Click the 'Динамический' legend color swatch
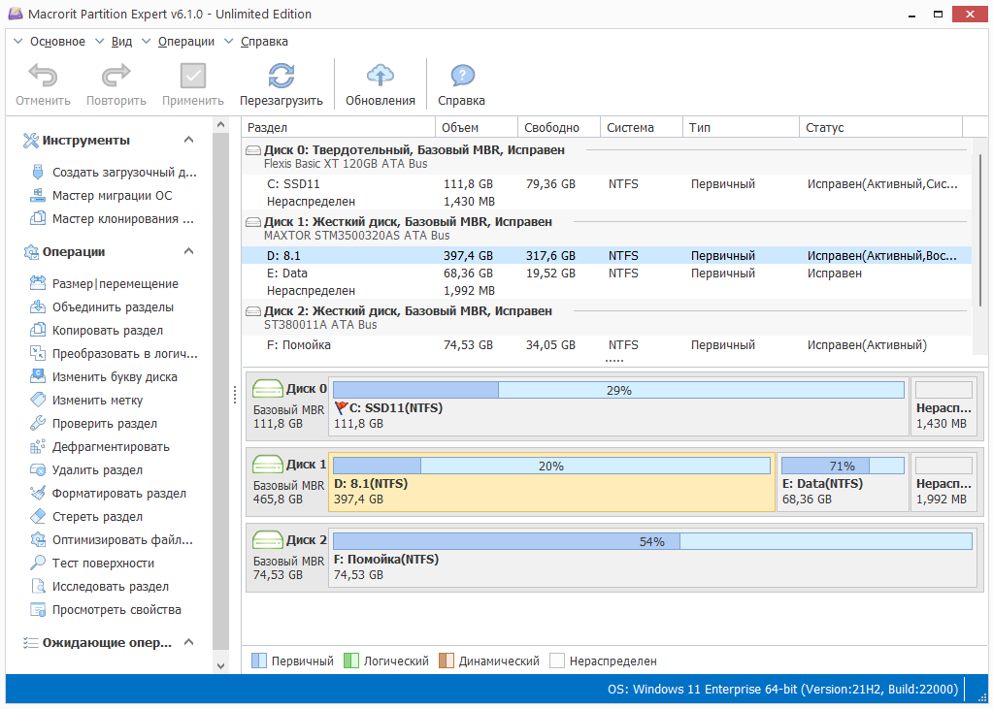Screen dimensions: 993x709 446,661
